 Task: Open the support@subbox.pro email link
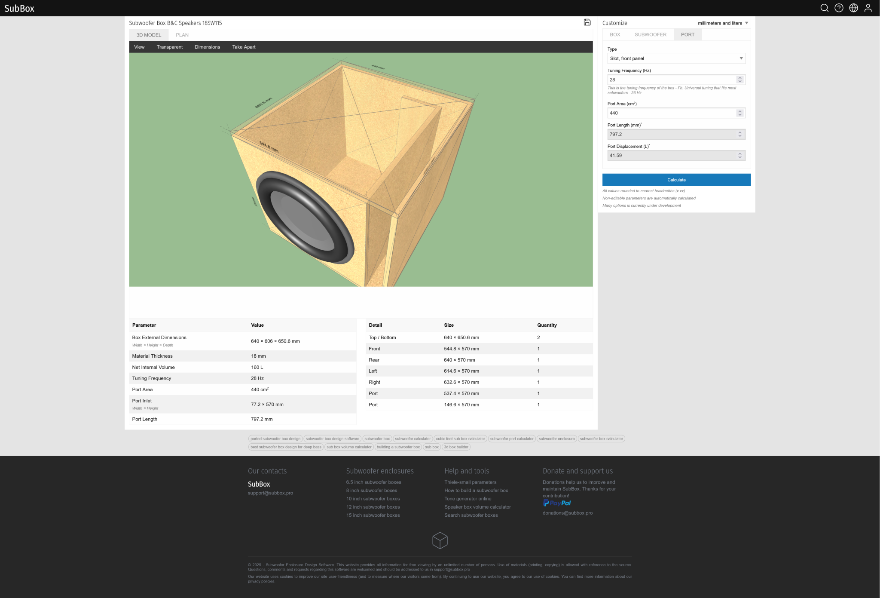click(270, 493)
